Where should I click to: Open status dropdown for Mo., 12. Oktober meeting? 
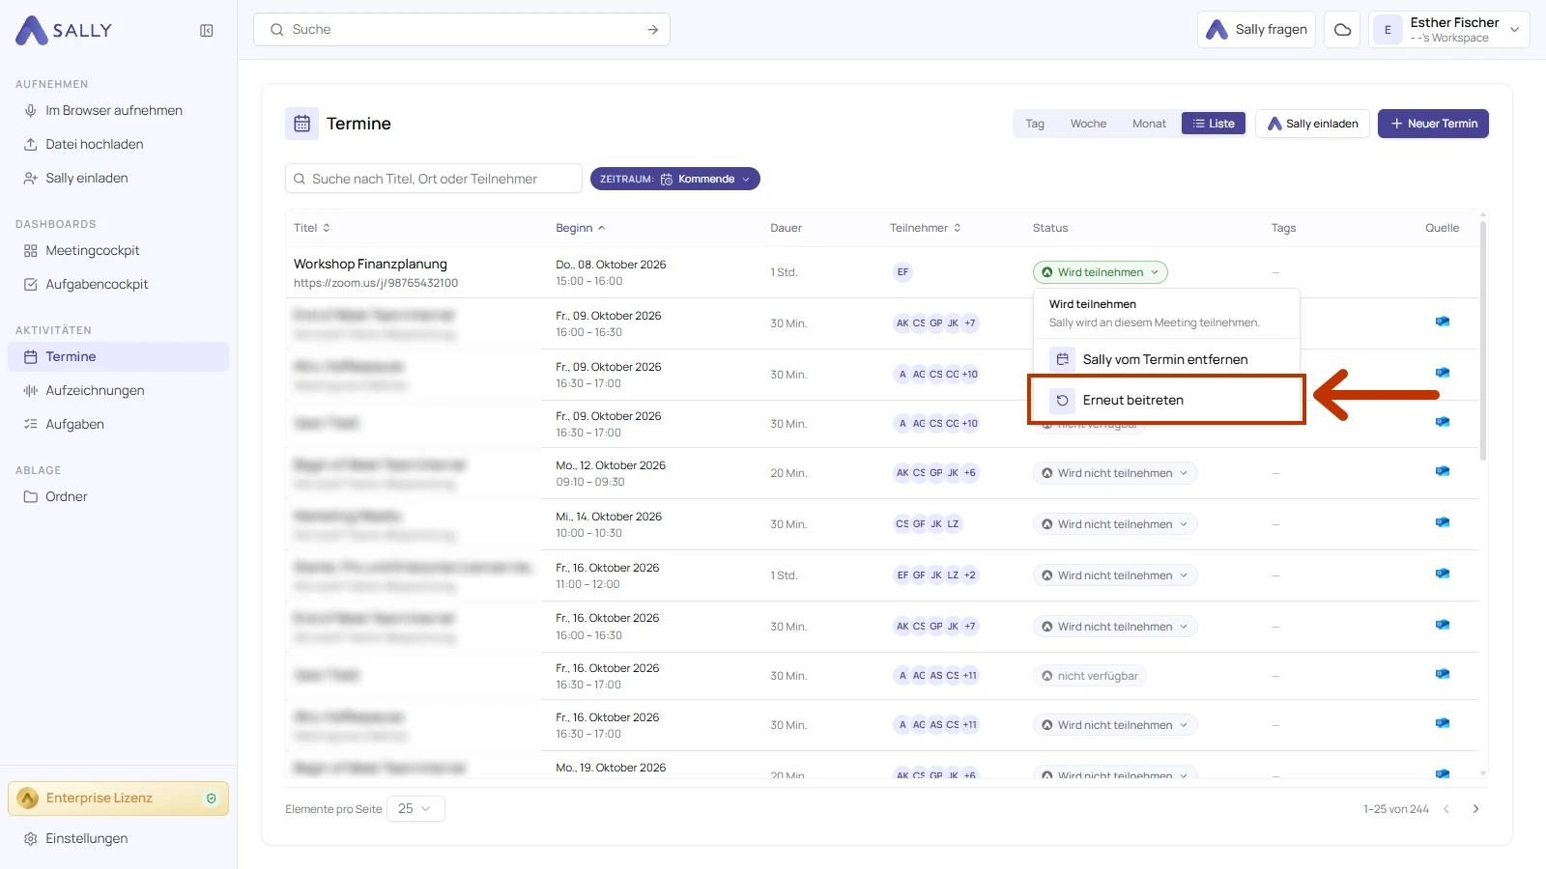(x=1115, y=474)
